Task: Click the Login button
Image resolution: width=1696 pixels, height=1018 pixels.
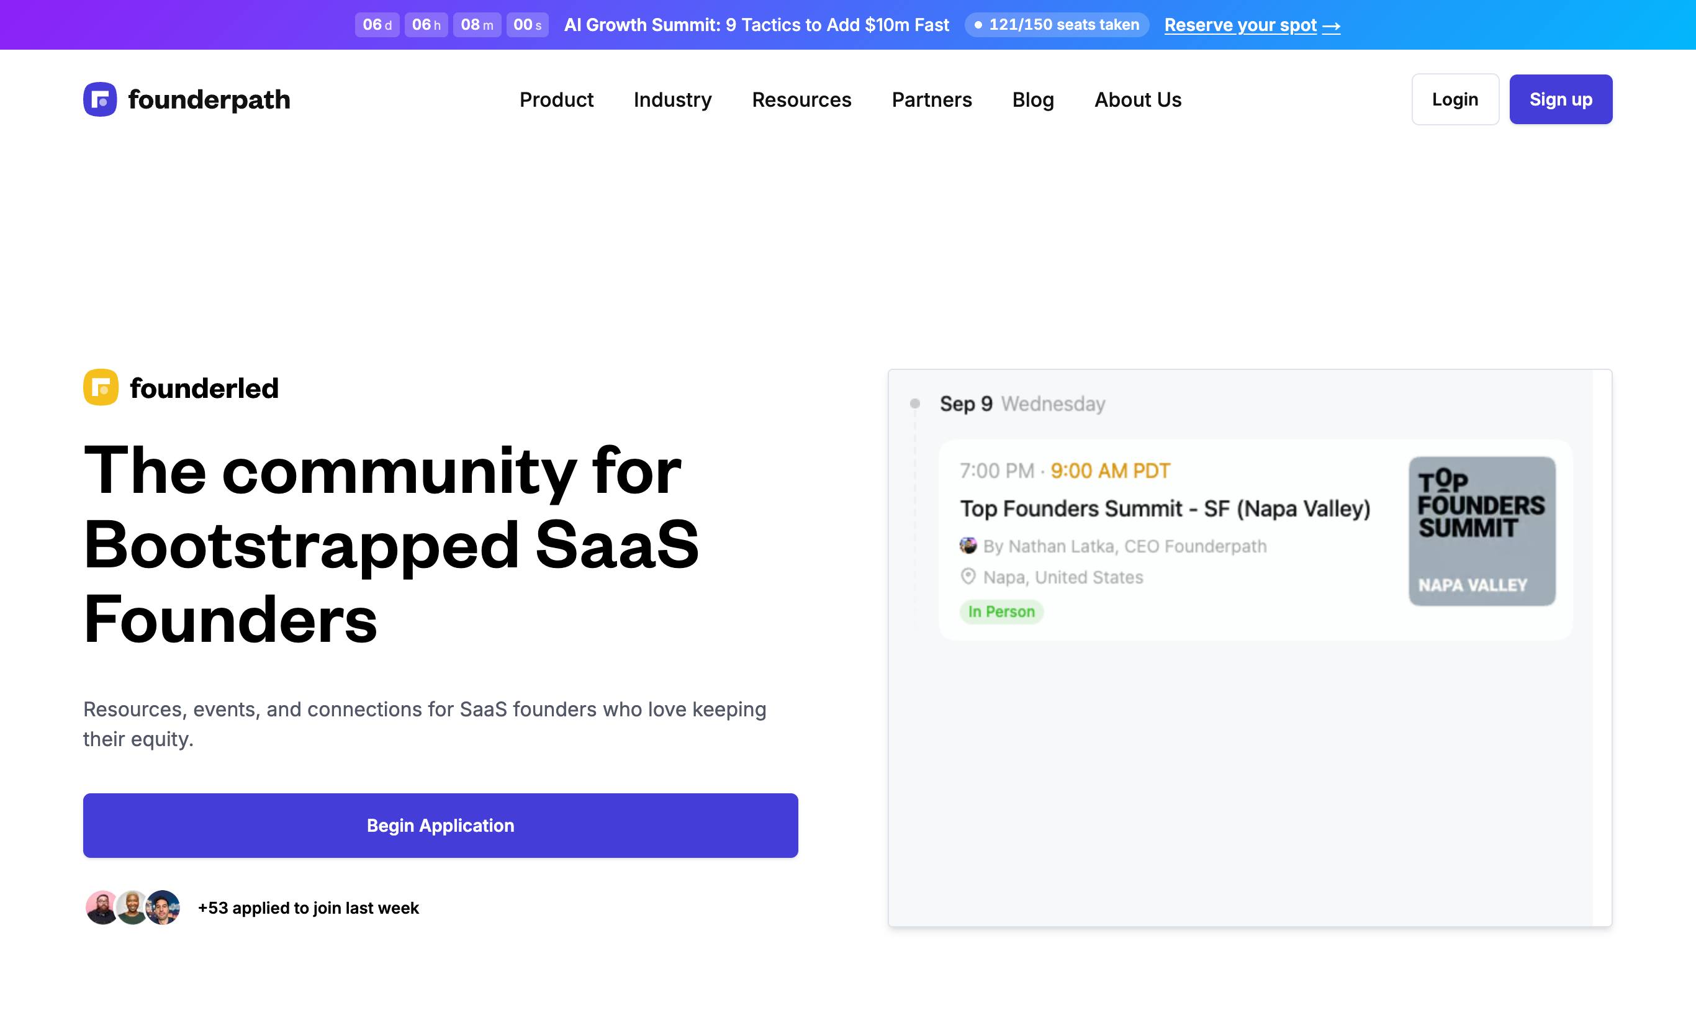Action: pos(1455,99)
